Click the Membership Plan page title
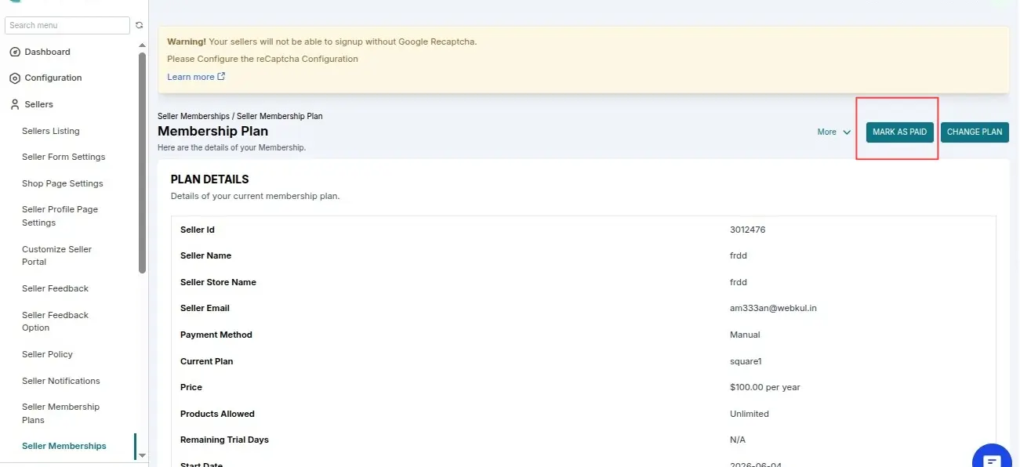This screenshot has height=467, width=1020. 213,132
